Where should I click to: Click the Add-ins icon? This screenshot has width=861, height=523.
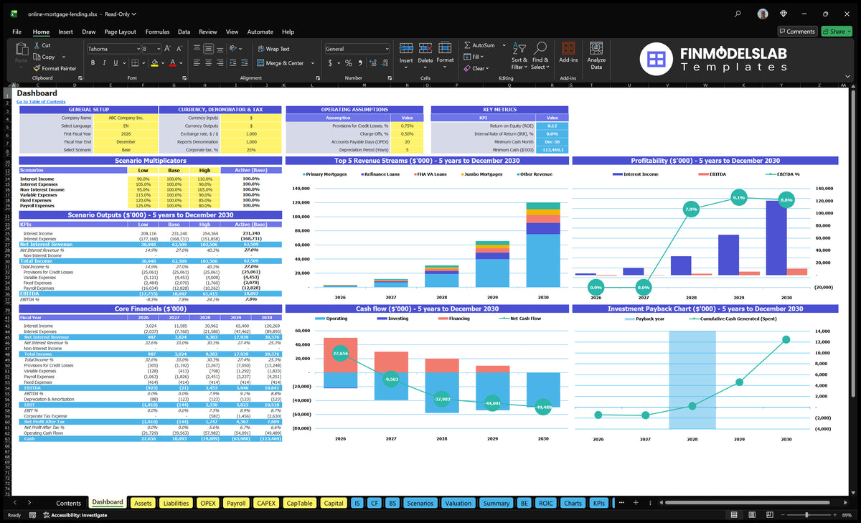coord(568,49)
